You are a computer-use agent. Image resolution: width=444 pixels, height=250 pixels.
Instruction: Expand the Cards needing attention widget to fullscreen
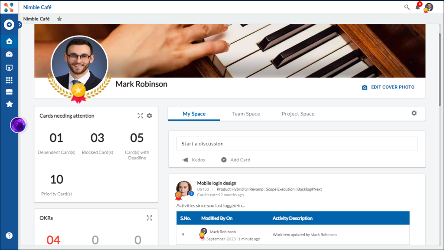140,115
